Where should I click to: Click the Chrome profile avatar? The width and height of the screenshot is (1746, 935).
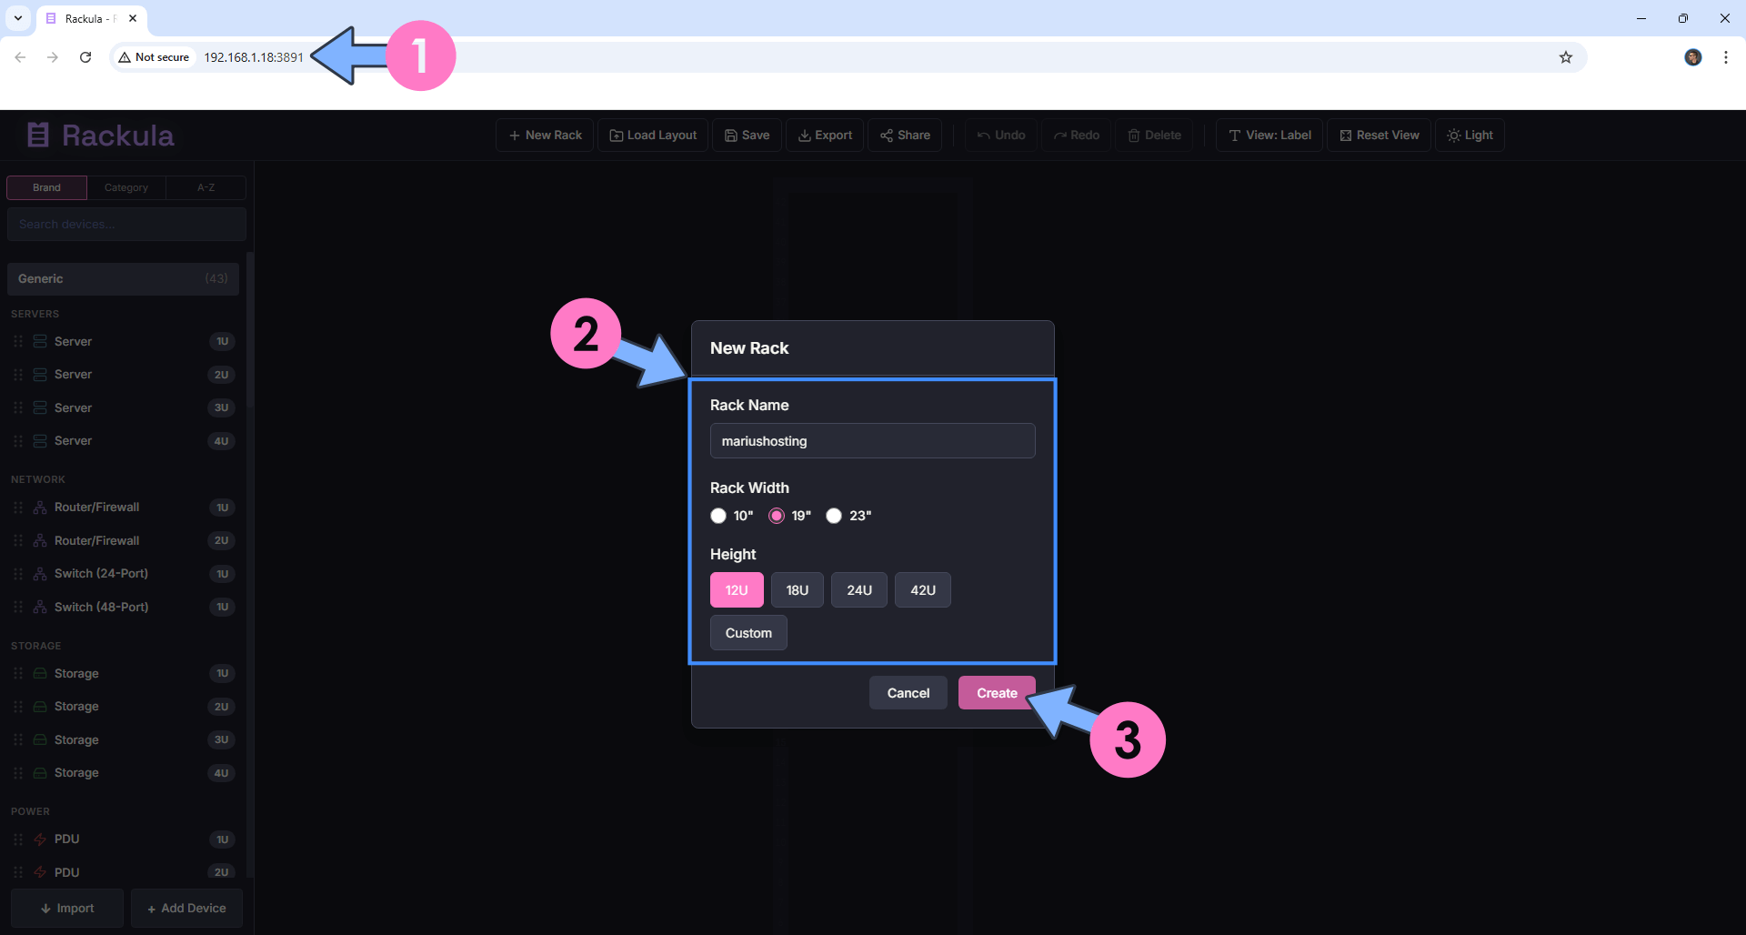pos(1692,57)
